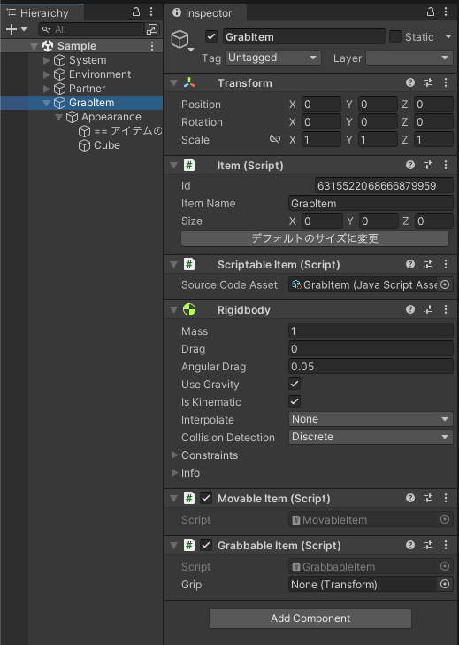This screenshot has height=645, width=459.
Task: Open the create plus menu in Hierarchy
Action: (x=16, y=29)
